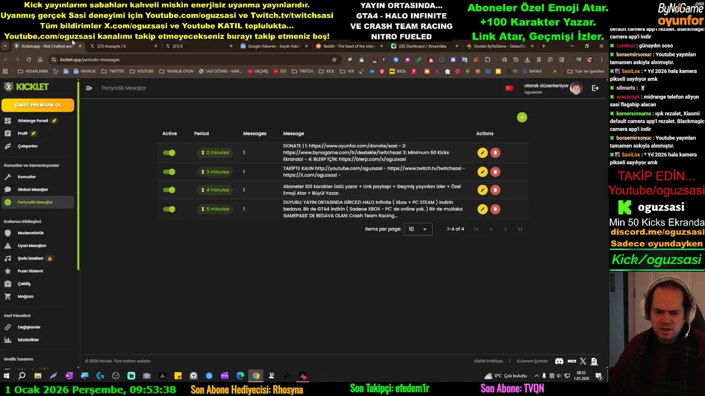The image size is (705, 396).
Task: Click the KICKLET logo
Action: coord(26,87)
